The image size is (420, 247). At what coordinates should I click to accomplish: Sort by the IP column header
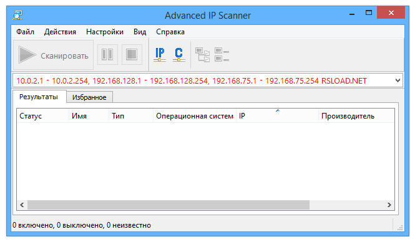click(x=277, y=116)
